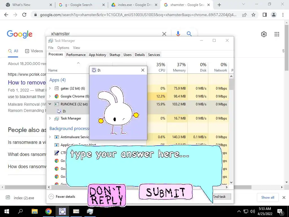289x217 pixels.
Task: Click the PHP gatex taskbar icon
Action: click(76, 211)
